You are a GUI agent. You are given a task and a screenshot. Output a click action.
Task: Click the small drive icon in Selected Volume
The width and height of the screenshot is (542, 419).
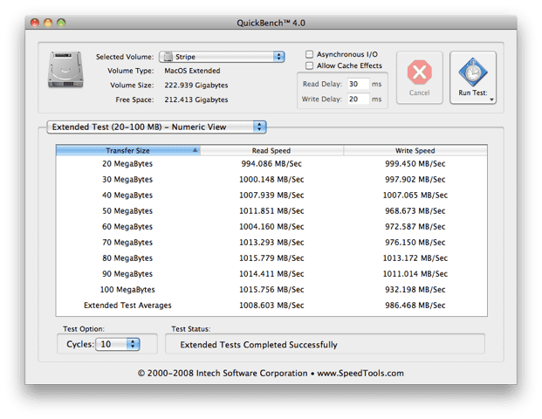(x=168, y=57)
